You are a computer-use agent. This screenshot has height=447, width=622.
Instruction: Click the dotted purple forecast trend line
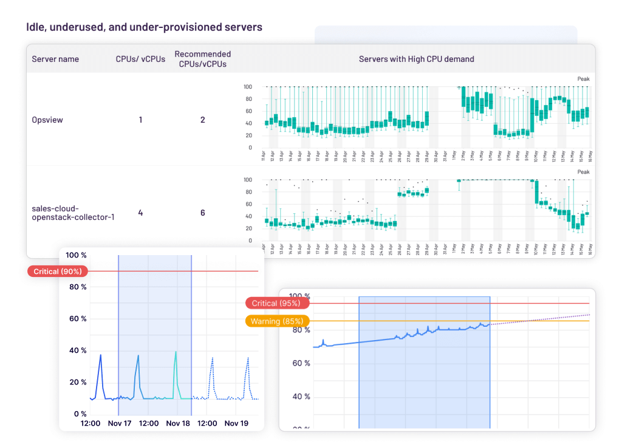tap(541, 318)
